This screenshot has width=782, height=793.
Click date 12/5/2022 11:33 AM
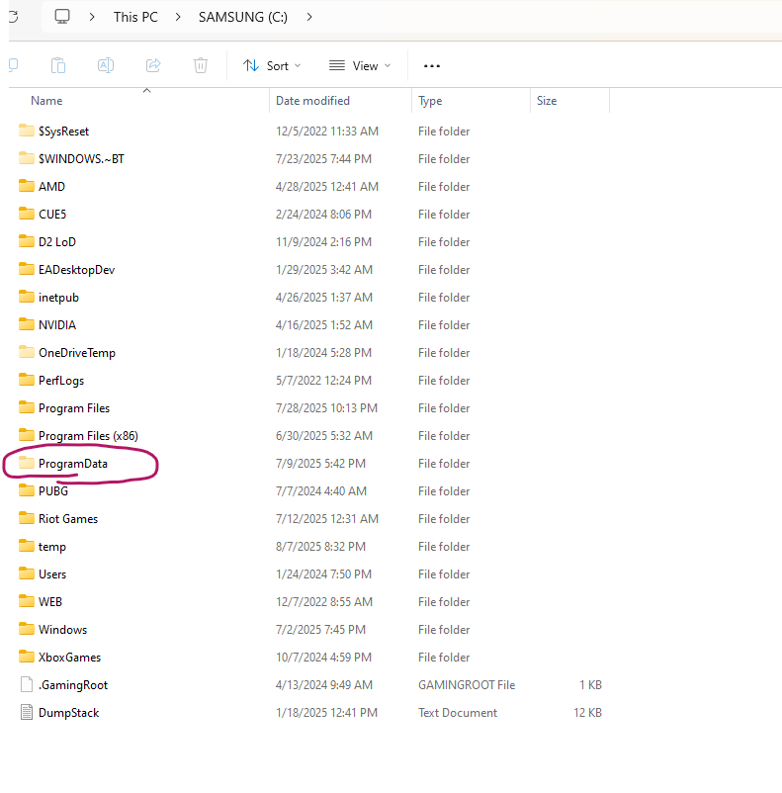[x=327, y=132]
